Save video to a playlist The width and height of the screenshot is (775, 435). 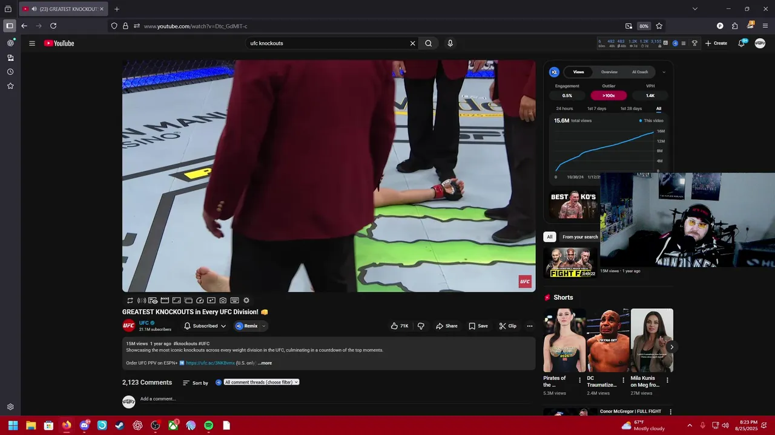[x=478, y=326]
